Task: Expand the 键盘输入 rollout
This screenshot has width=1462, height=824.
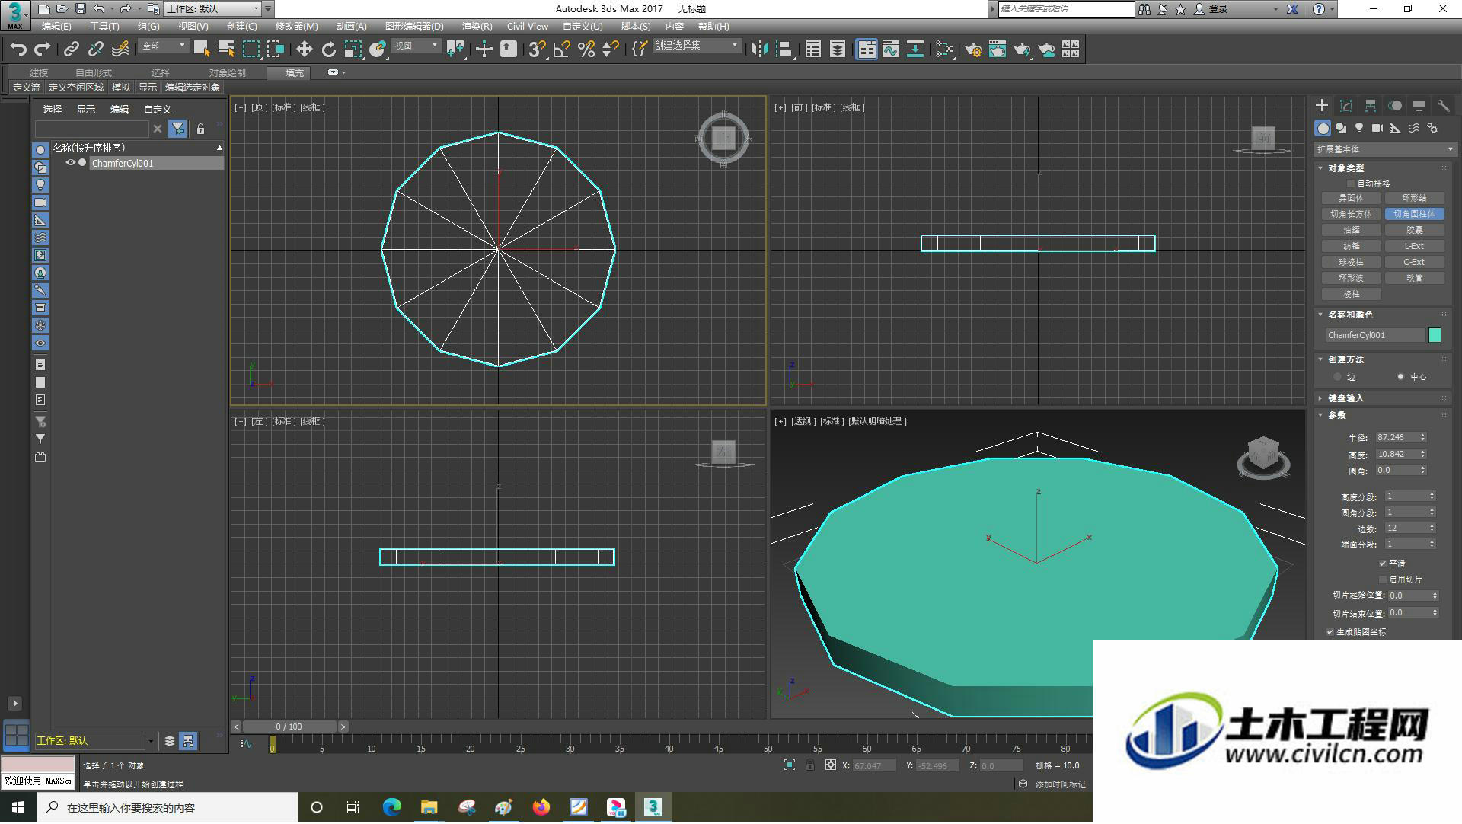Action: [1345, 398]
